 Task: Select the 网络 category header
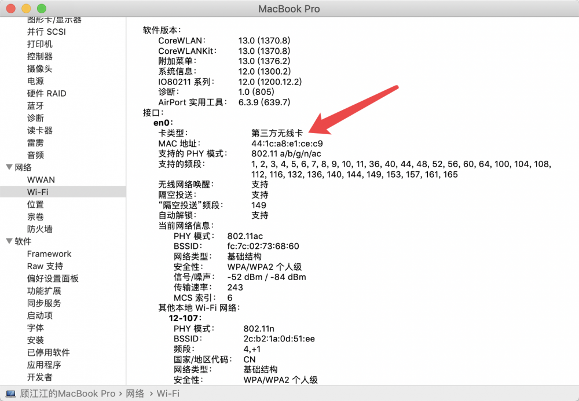tap(23, 167)
